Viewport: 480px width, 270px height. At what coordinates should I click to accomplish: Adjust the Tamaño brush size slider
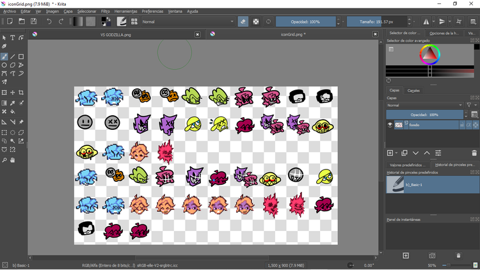(376, 22)
